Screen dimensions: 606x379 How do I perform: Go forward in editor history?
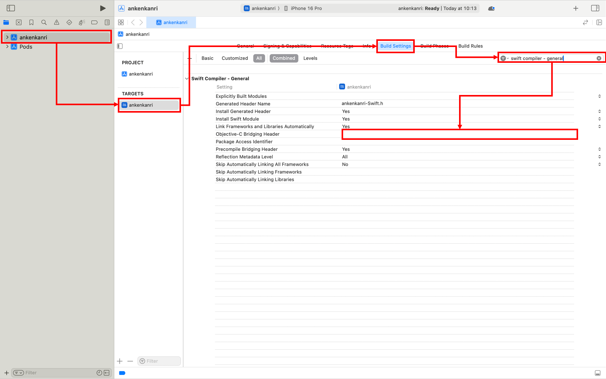pyautogui.click(x=141, y=22)
